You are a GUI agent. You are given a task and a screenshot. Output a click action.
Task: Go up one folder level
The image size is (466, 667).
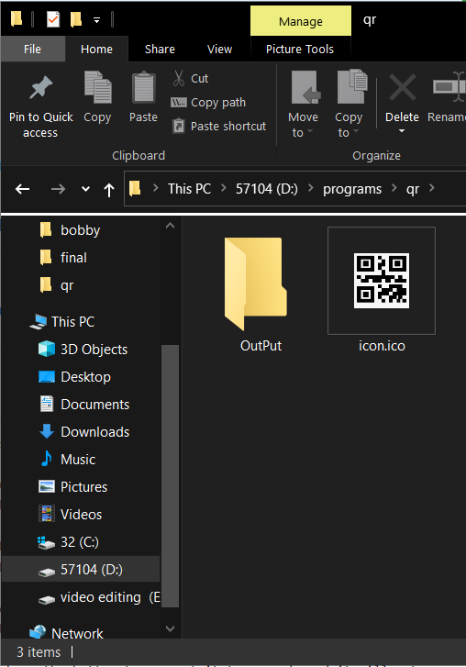pos(109,189)
